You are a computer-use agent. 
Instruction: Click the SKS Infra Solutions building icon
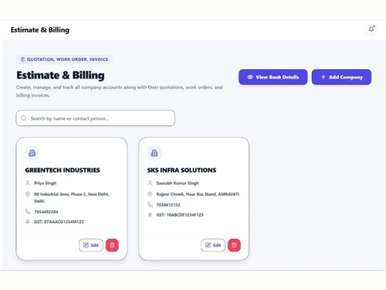tap(154, 153)
